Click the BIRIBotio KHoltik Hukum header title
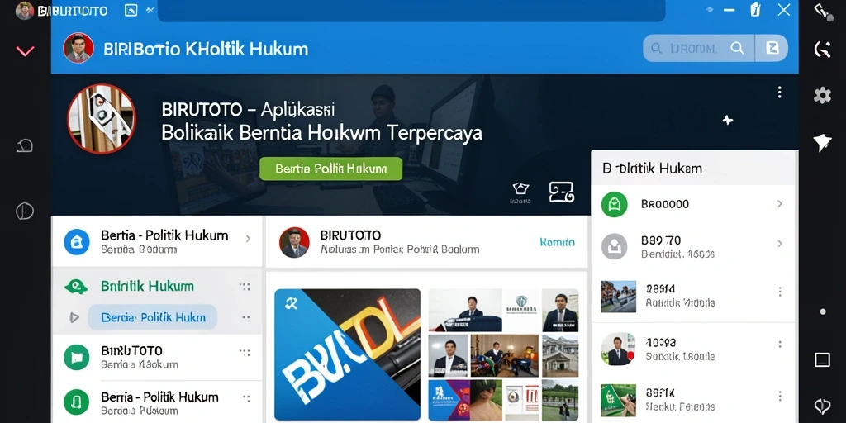The image size is (846, 423). [x=206, y=49]
